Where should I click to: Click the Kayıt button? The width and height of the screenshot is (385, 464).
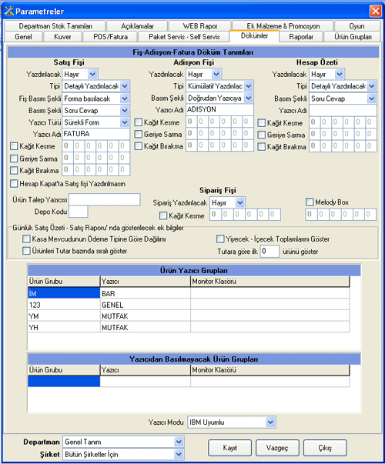(229, 448)
